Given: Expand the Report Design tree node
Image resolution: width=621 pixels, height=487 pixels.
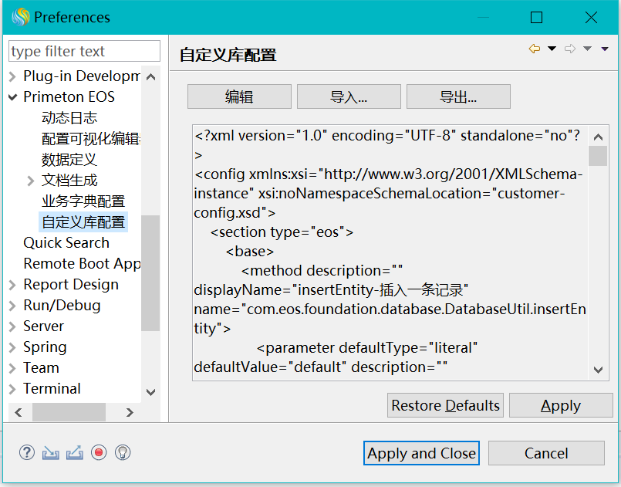Looking at the screenshot, I should tap(13, 285).
